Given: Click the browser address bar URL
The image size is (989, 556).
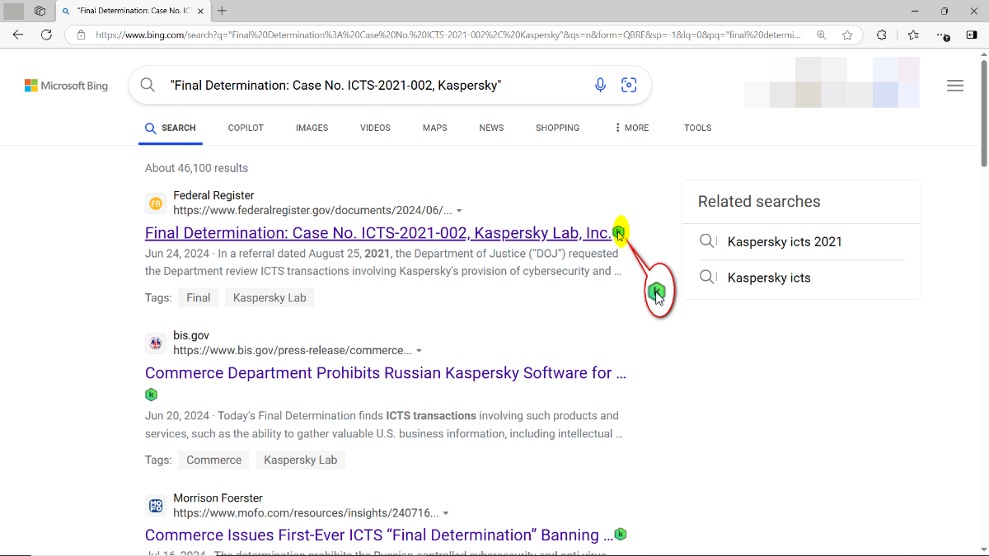Looking at the screenshot, I should click(x=448, y=35).
